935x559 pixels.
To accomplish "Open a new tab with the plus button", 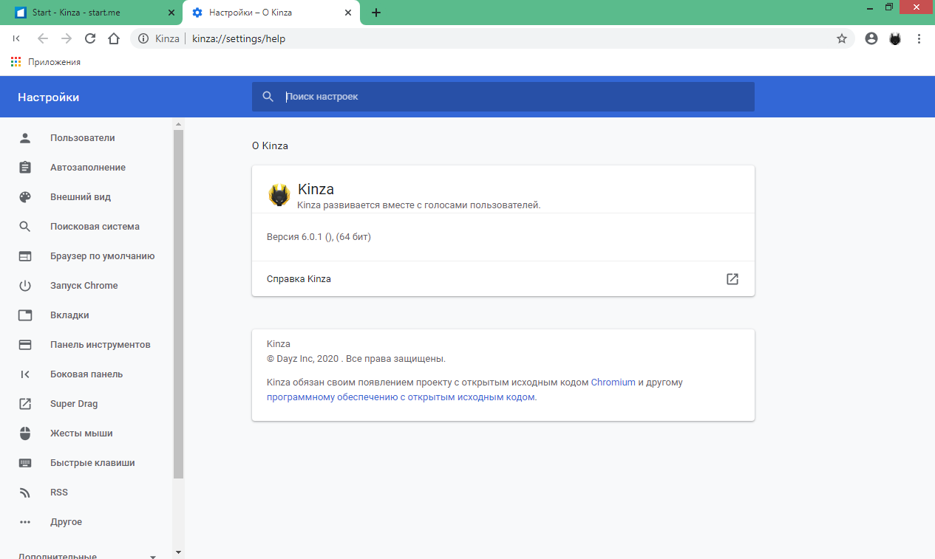I will (375, 13).
